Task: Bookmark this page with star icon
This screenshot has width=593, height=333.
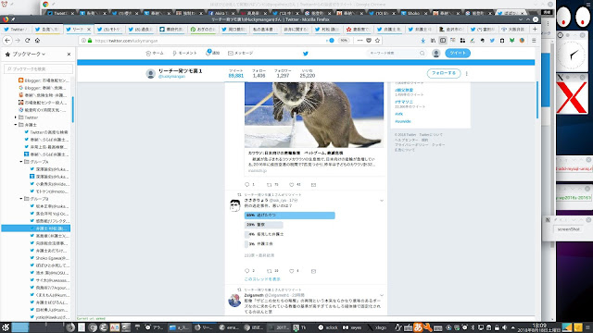Action: pos(377,41)
